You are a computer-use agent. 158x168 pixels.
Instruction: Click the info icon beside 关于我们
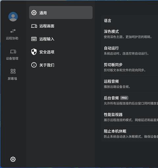[34, 65]
